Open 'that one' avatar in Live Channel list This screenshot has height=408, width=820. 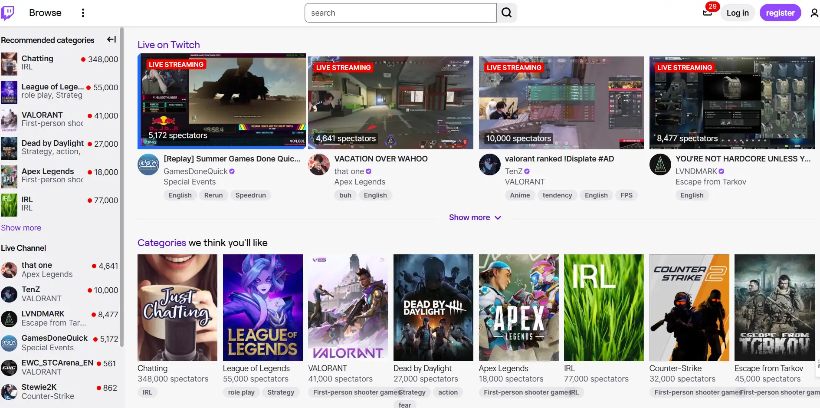click(x=9, y=270)
